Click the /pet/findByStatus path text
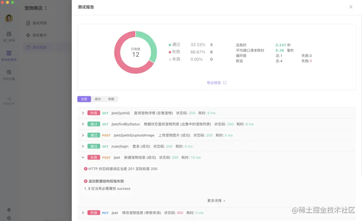 pos(126,124)
